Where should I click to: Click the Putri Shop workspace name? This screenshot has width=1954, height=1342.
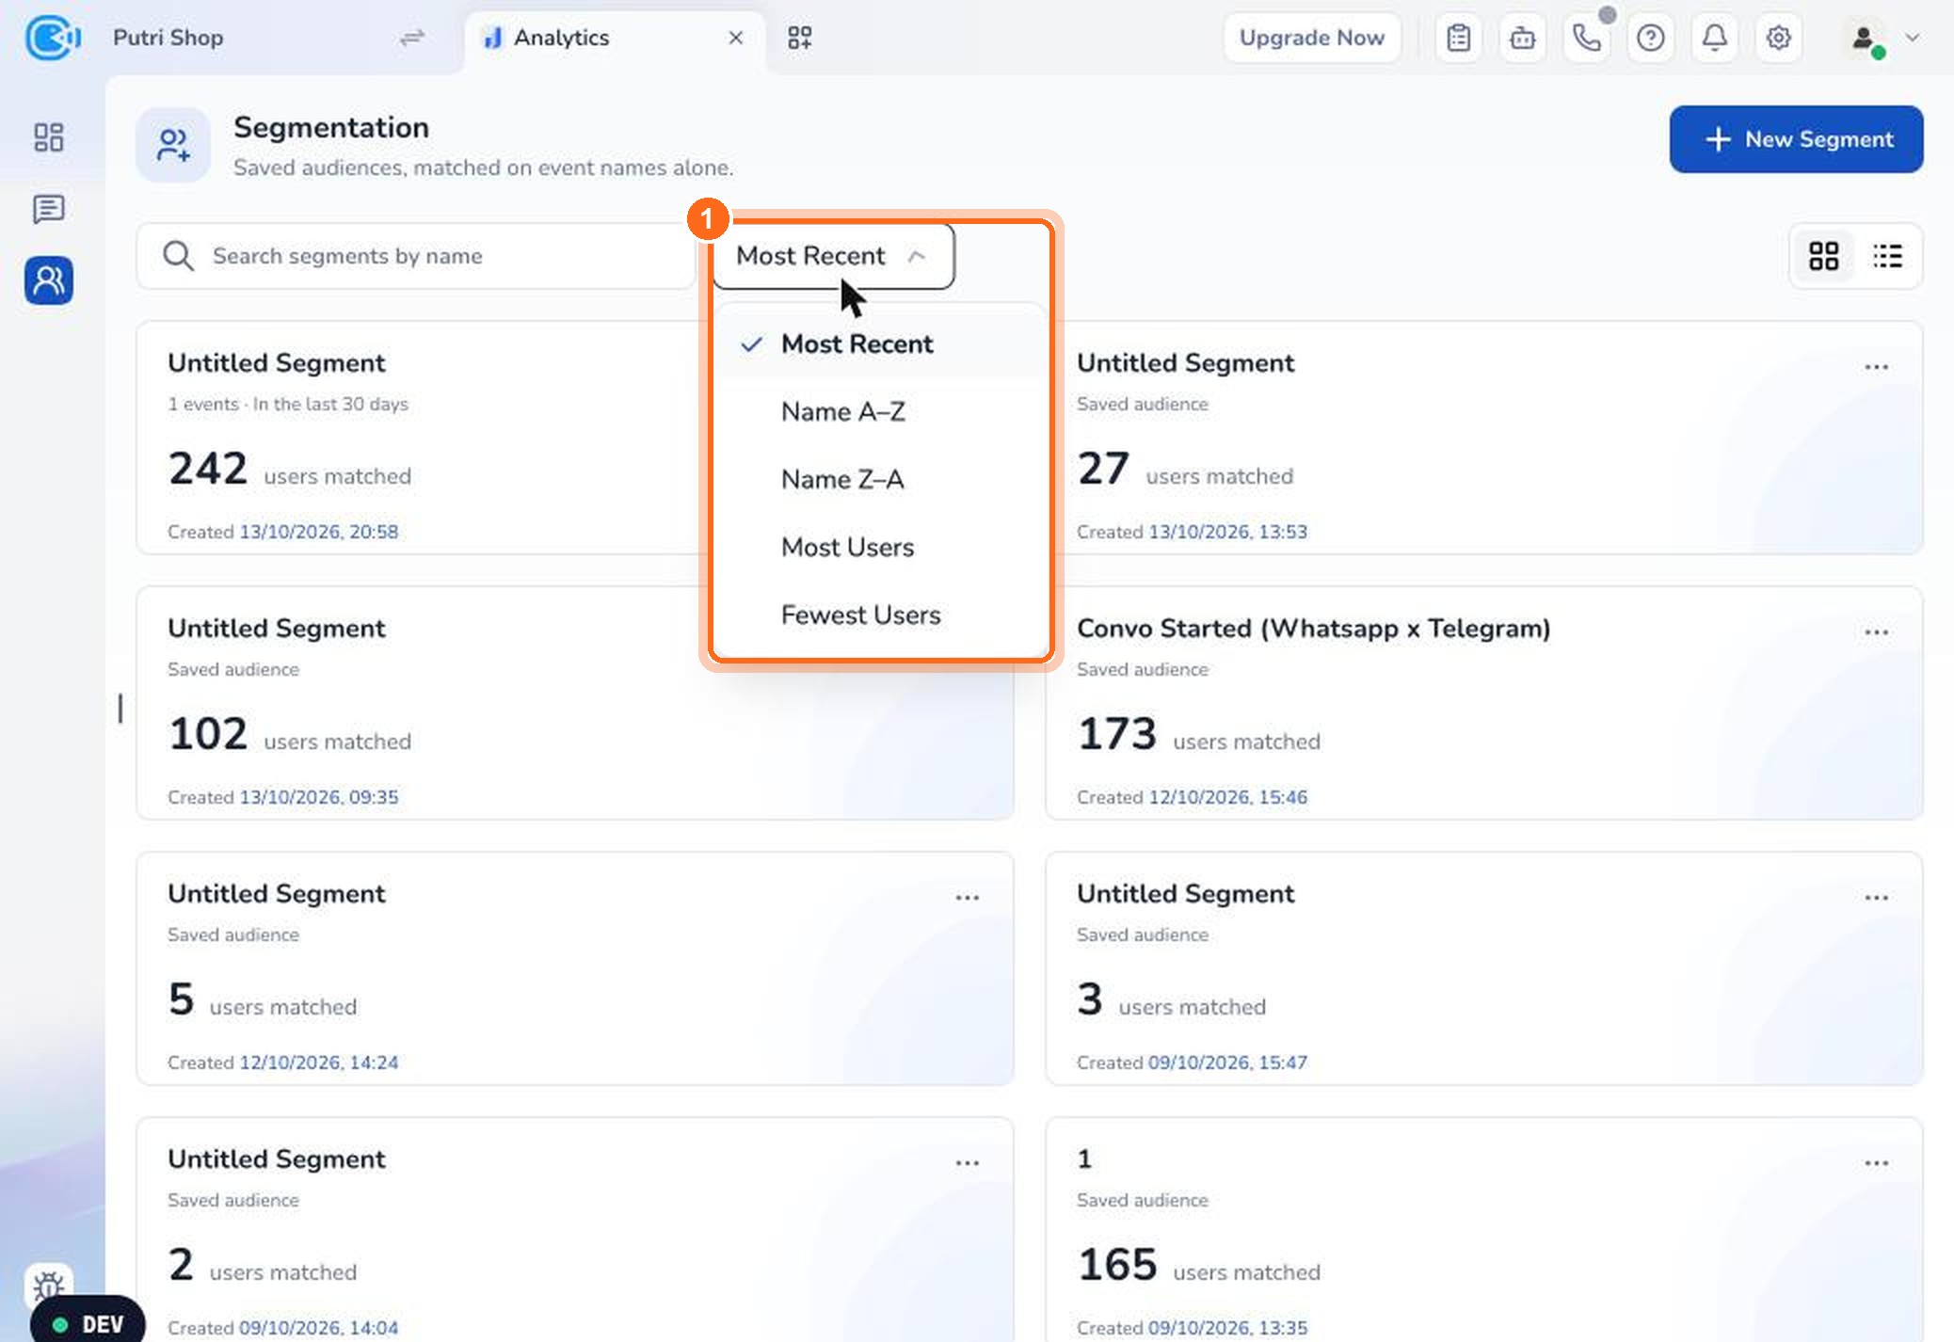point(168,38)
